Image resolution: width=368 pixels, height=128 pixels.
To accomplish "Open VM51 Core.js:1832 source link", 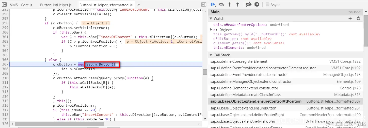I will [x=345, y=61].
